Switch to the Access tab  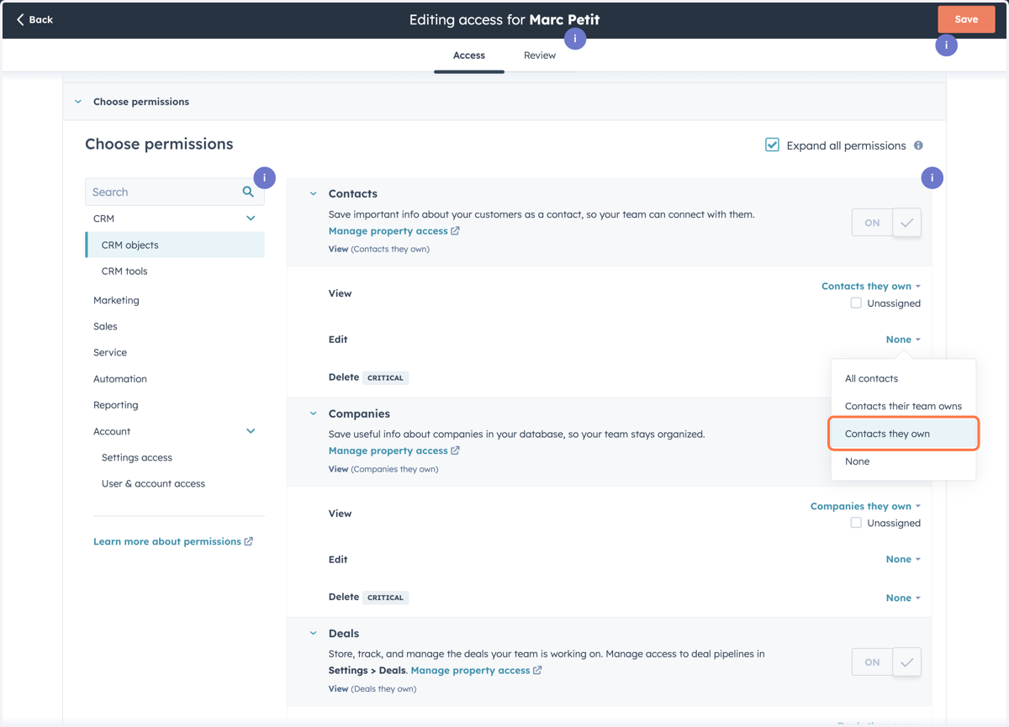tap(469, 55)
